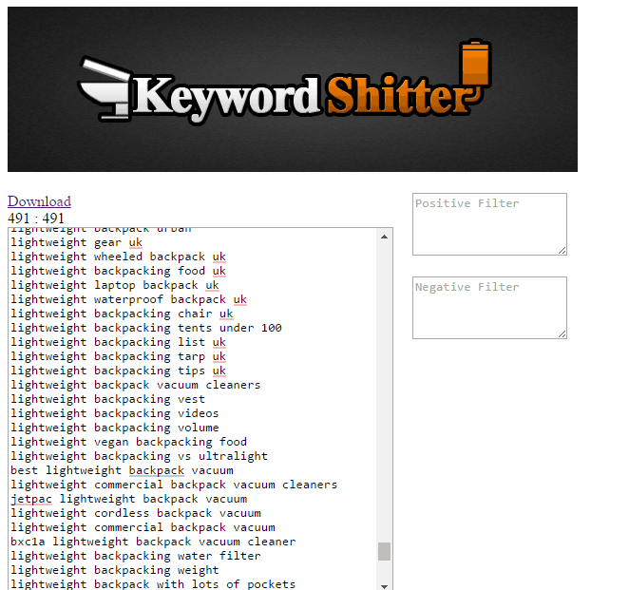Click 'lightweight waterproof backpack uk' line
Image resolution: width=629 pixels, height=590 pixels.
(x=129, y=299)
